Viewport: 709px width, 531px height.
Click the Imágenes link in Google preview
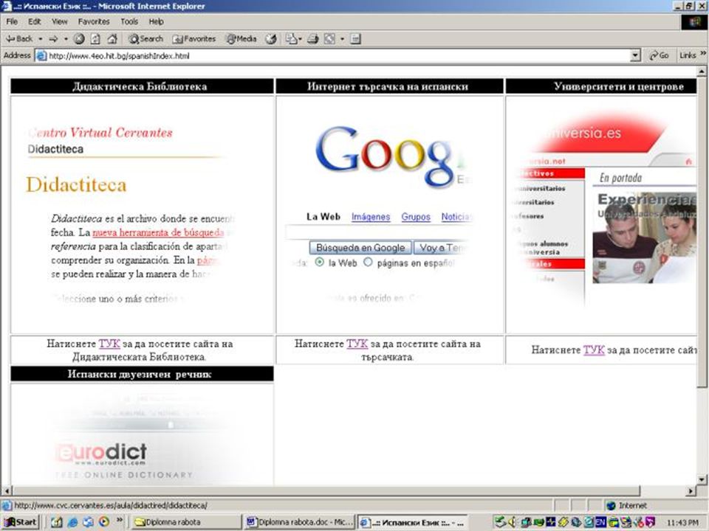click(371, 217)
